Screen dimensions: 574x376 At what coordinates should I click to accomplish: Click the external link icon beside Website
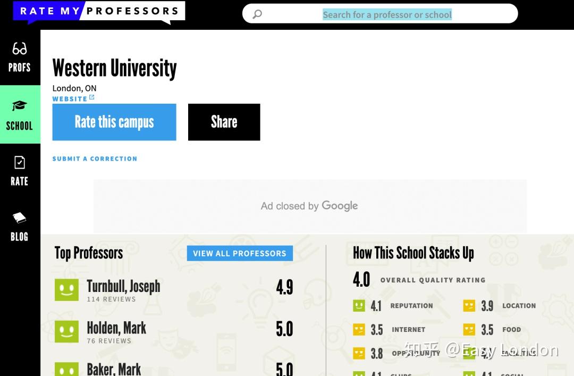tap(92, 97)
